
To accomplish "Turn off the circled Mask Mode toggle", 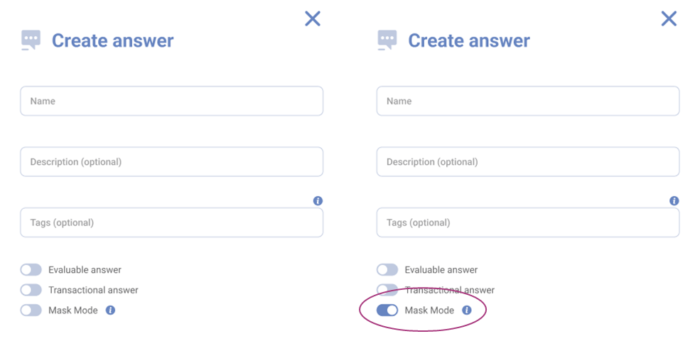I will point(387,310).
